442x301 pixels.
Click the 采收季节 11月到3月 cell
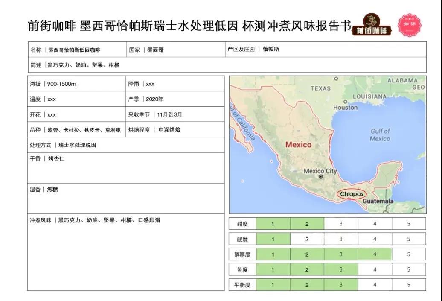[175, 114]
